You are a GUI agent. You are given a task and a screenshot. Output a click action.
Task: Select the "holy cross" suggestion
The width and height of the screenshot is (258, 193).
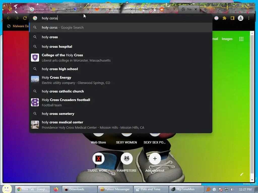[121, 37]
